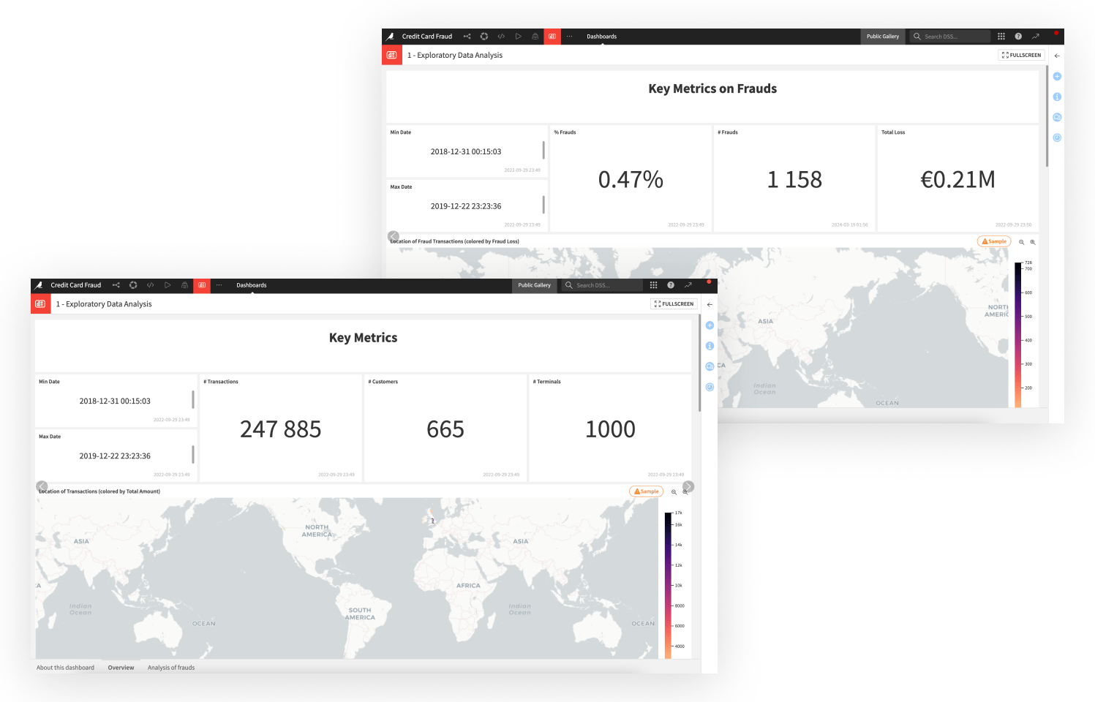Open the discussions icon in the back Key Metrics on Frauds window sidebar
Viewport: 1095px width, 702px height.
[1057, 117]
